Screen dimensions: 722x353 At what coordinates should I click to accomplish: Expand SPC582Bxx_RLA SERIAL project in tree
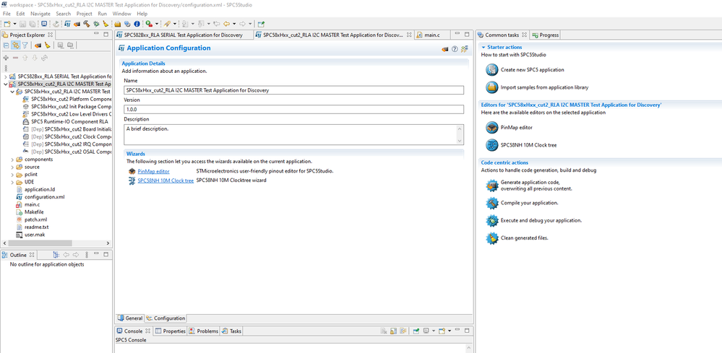6,77
